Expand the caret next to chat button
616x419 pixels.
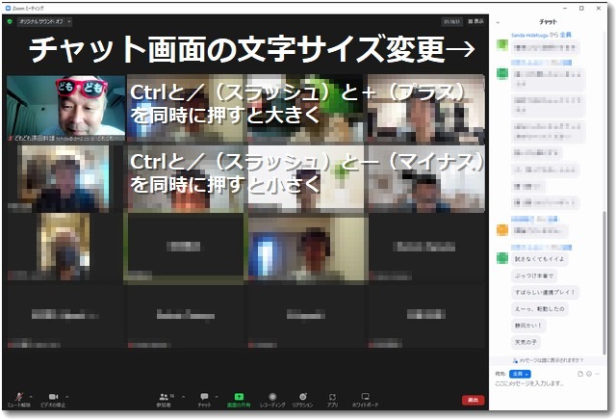(217, 397)
